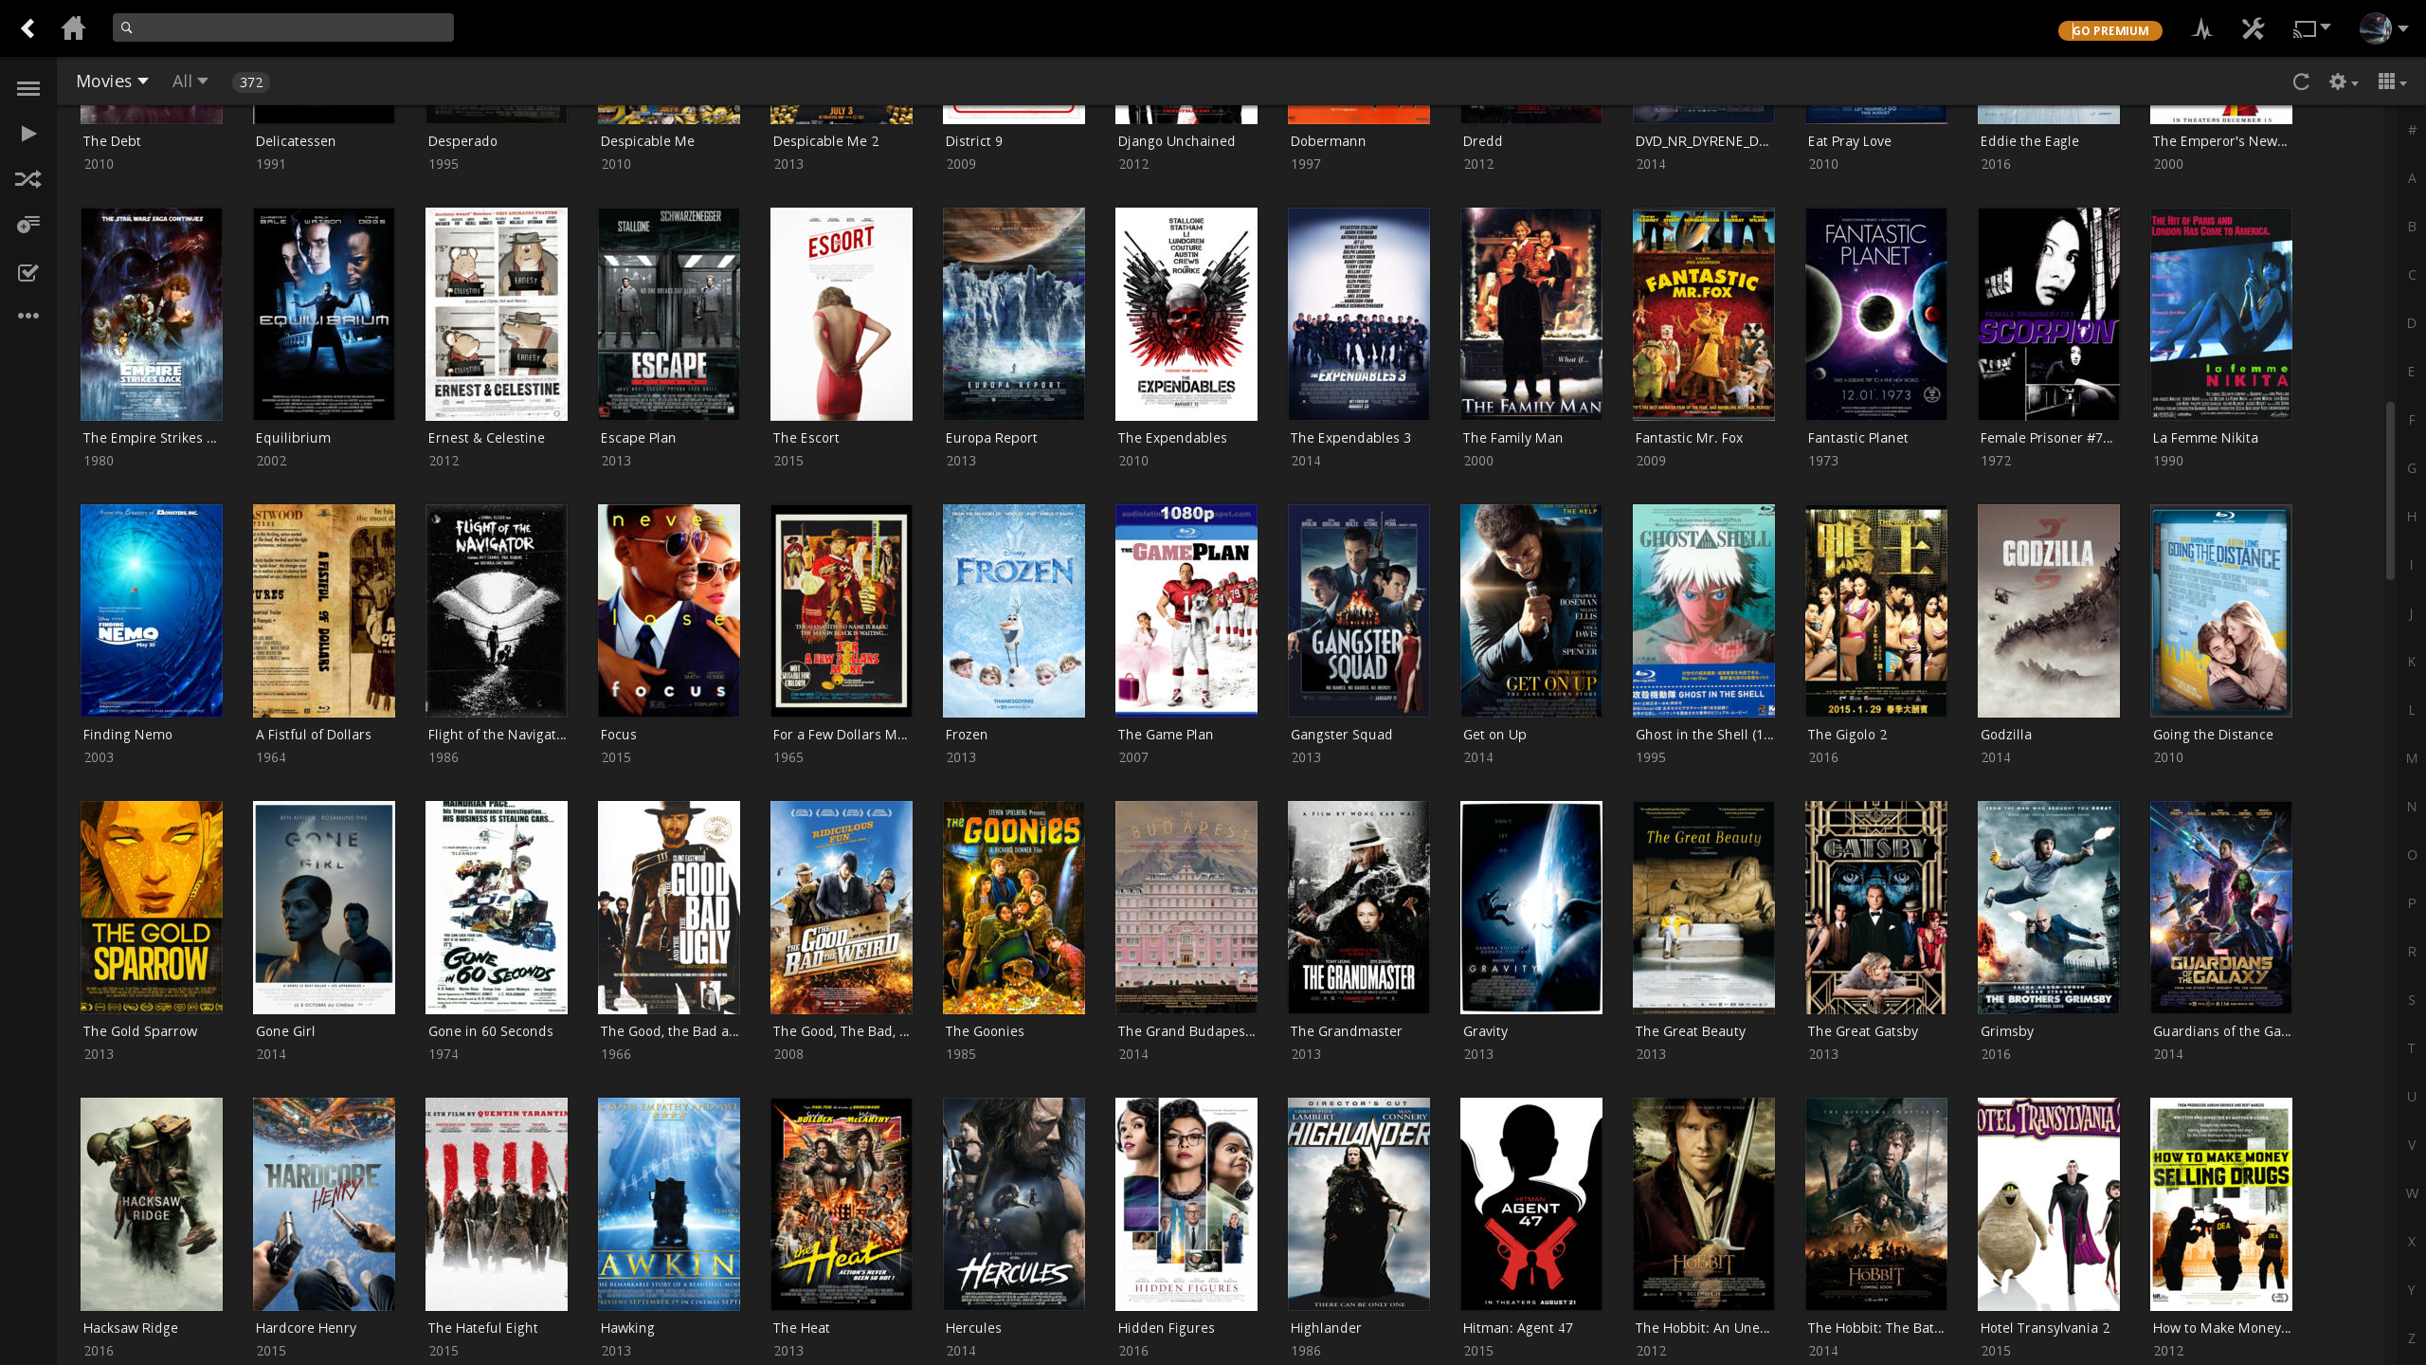Jump to letter G in index
This screenshot has height=1365, width=2426.
[2412, 468]
